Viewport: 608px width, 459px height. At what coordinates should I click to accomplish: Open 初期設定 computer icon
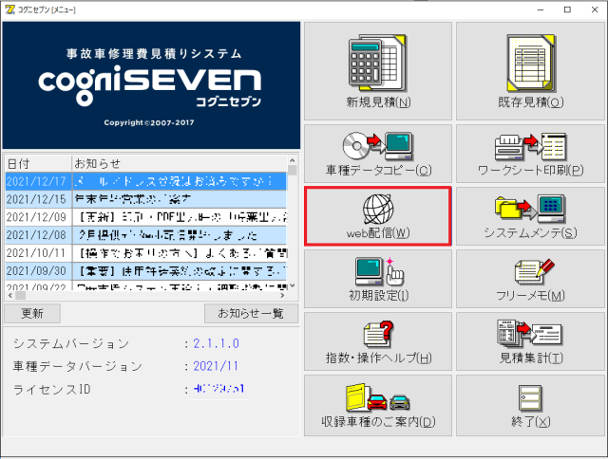coord(378,271)
